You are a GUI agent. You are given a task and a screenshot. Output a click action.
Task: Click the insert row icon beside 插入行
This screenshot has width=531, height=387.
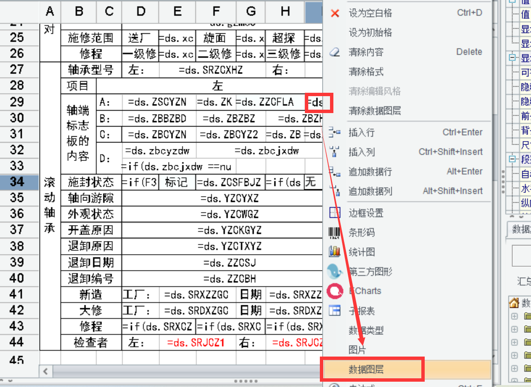click(x=334, y=132)
